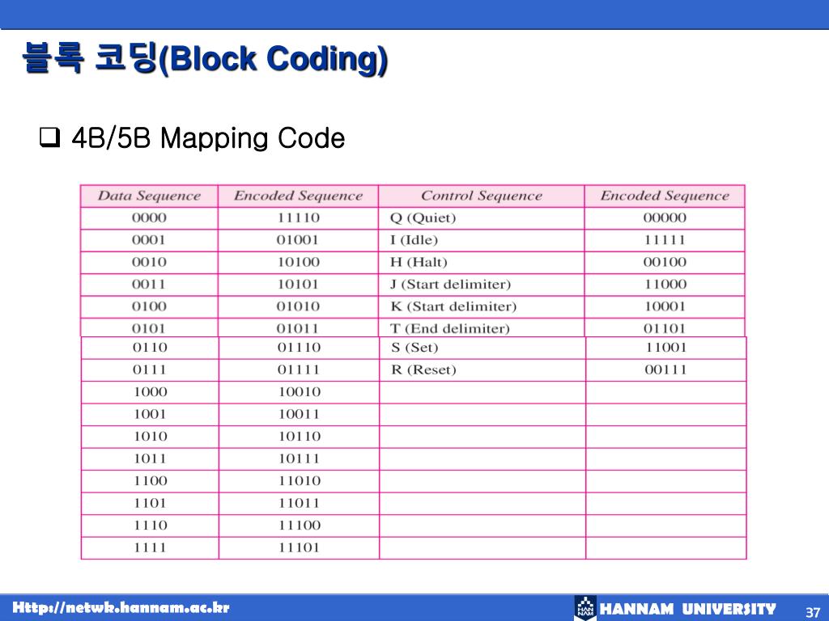
Task: Select control sequence I (Idle)
Action: [414, 240]
